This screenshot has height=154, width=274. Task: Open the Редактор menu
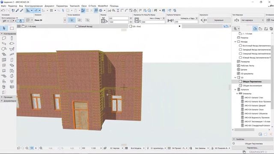(x=12, y=6)
